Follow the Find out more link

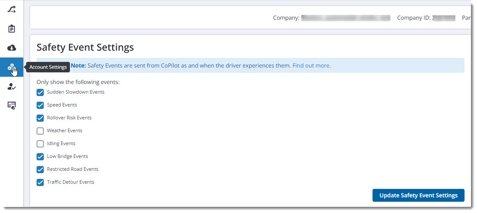pyautogui.click(x=311, y=66)
